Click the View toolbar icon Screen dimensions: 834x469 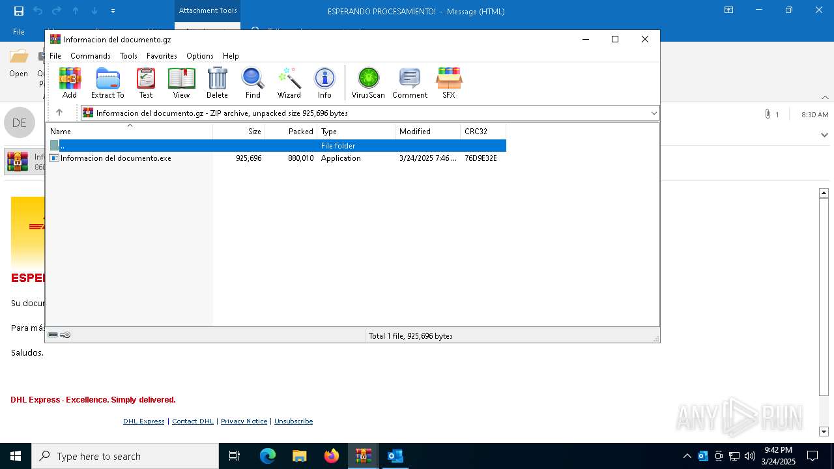click(x=181, y=83)
